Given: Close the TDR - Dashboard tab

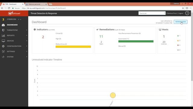Looking at the screenshot, I should pyautogui.click(x=23, y=4).
